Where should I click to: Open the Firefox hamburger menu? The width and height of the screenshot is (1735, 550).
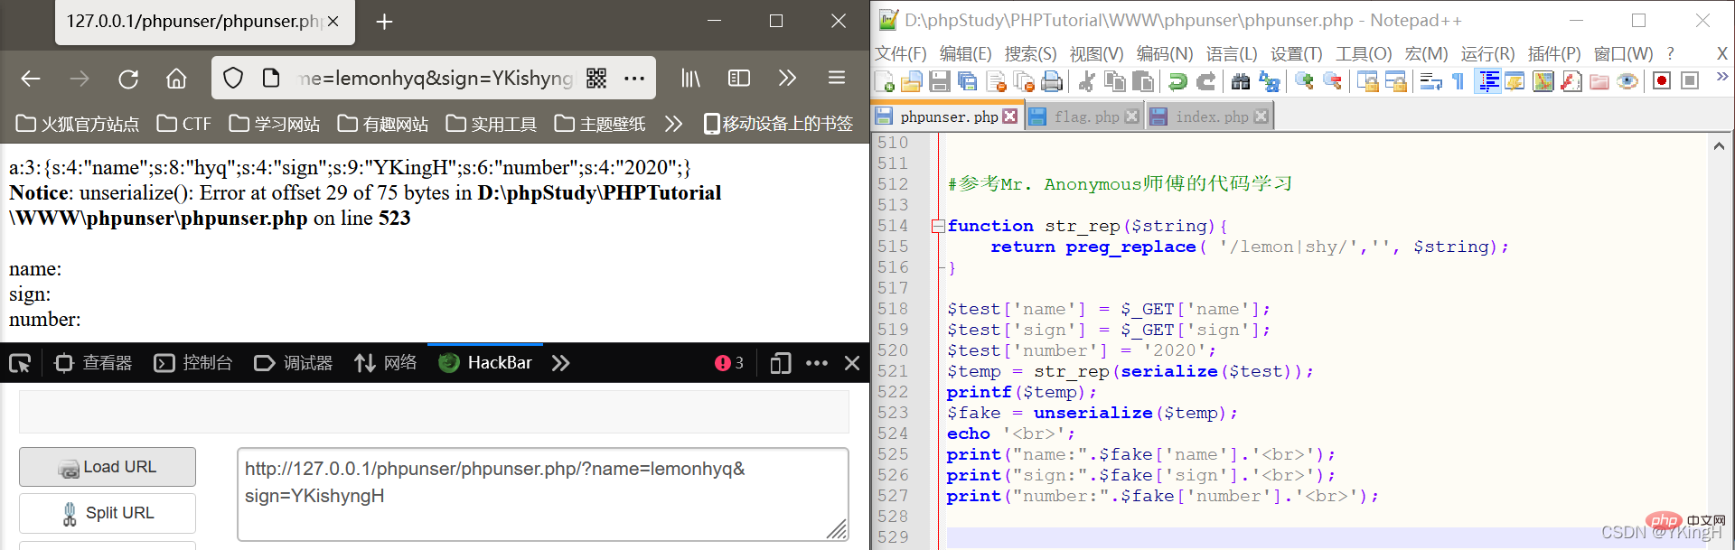pos(837,79)
